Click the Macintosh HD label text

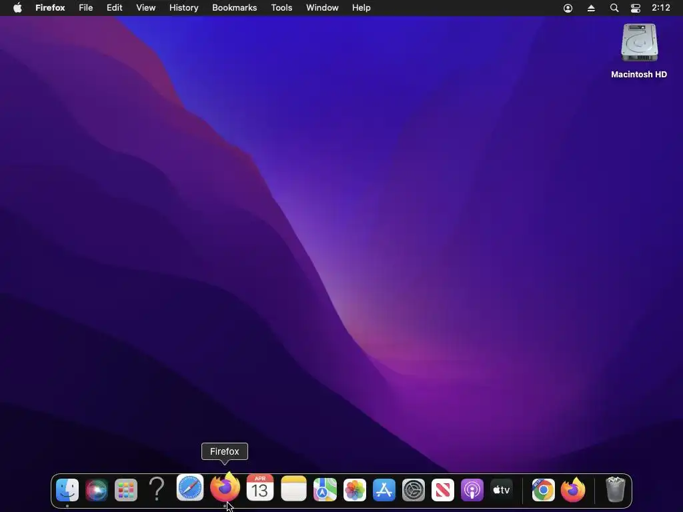point(639,75)
